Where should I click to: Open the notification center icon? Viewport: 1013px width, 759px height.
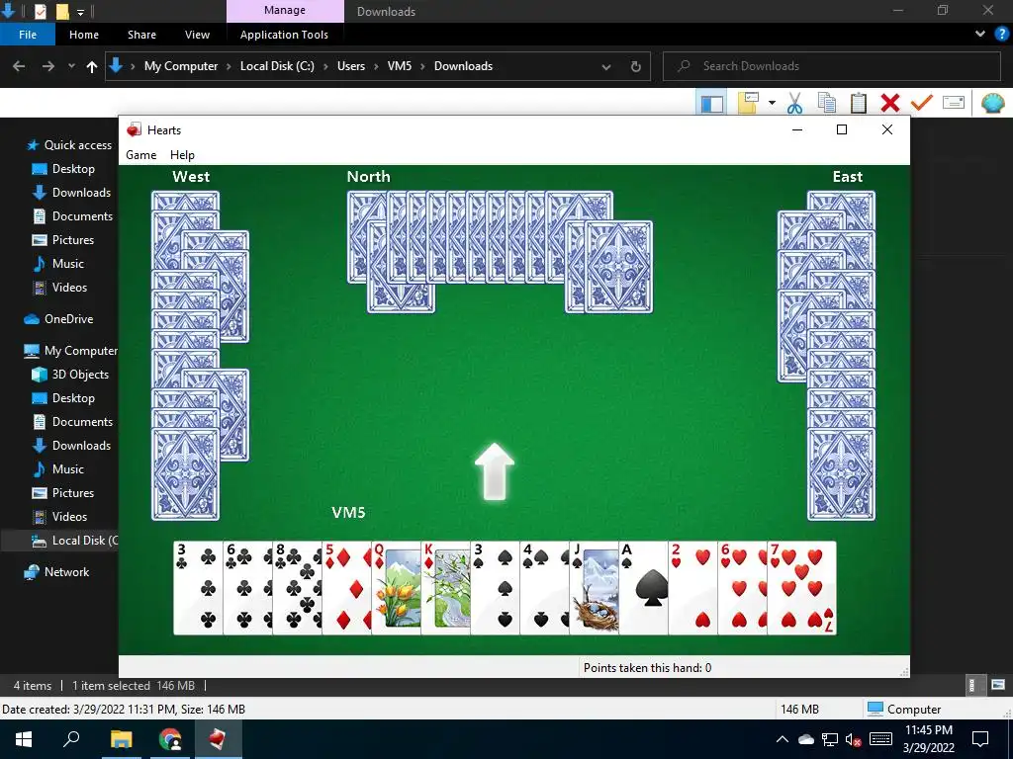point(980,739)
